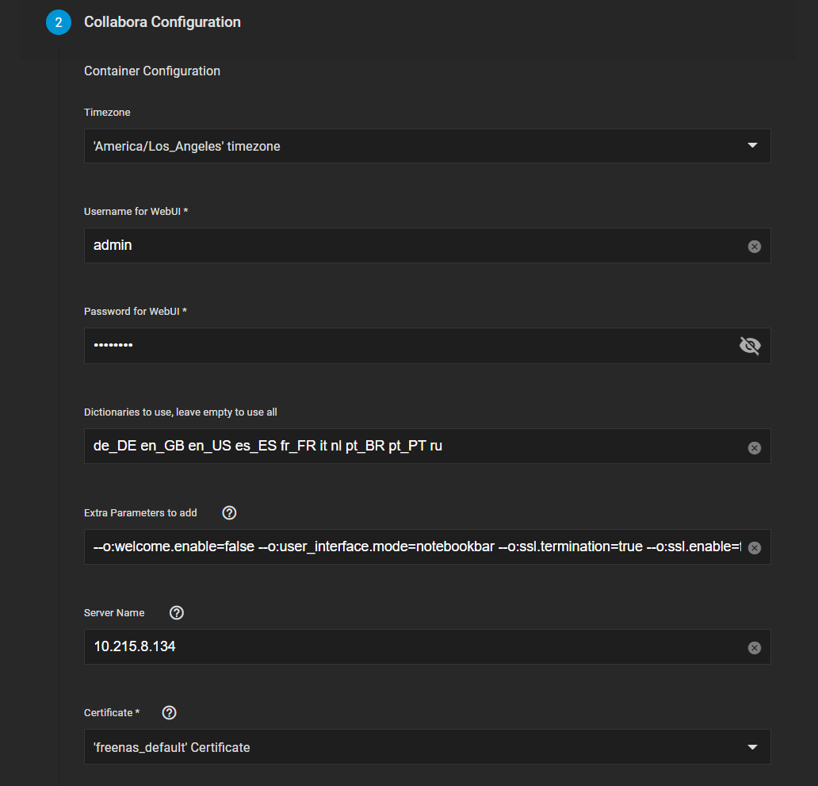Clear the Dictionaries to use field
818x786 pixels.
click(754, 448)
